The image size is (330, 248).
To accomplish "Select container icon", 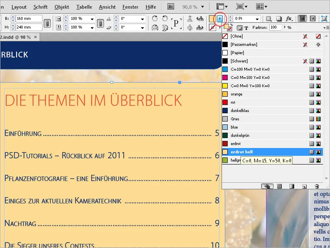I will pyautogui.click(x=190, y=19).
